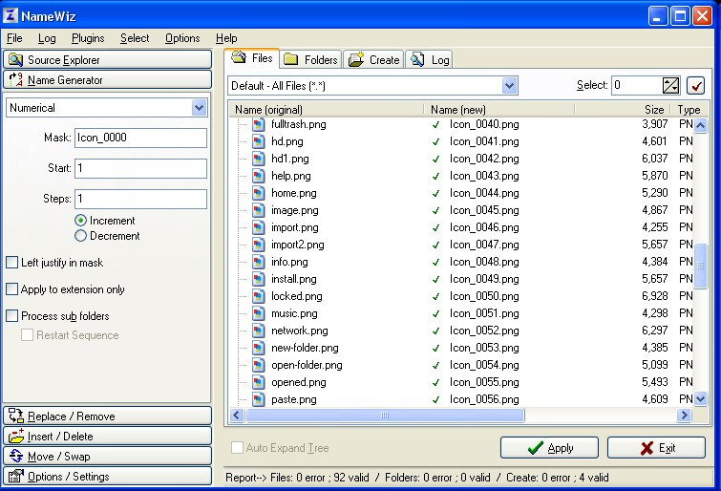Viewport: 721px width, 491px height.
Task: Click the file icon of image.png
Action: (259, 210)
